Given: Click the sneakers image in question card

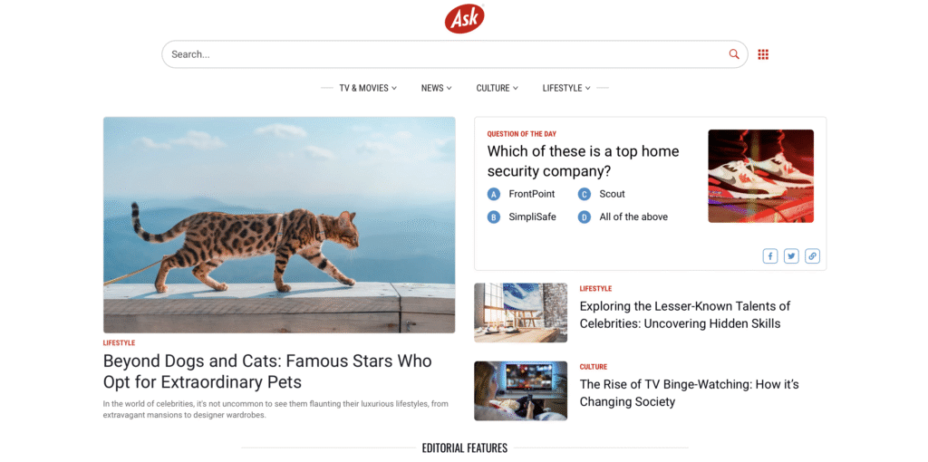Looking at the screenshot, I should [x=760, y=177].
